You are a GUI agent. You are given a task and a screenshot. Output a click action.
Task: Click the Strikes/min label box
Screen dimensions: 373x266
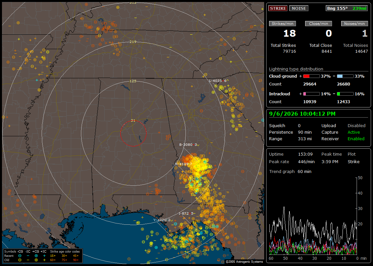point(282,24)
